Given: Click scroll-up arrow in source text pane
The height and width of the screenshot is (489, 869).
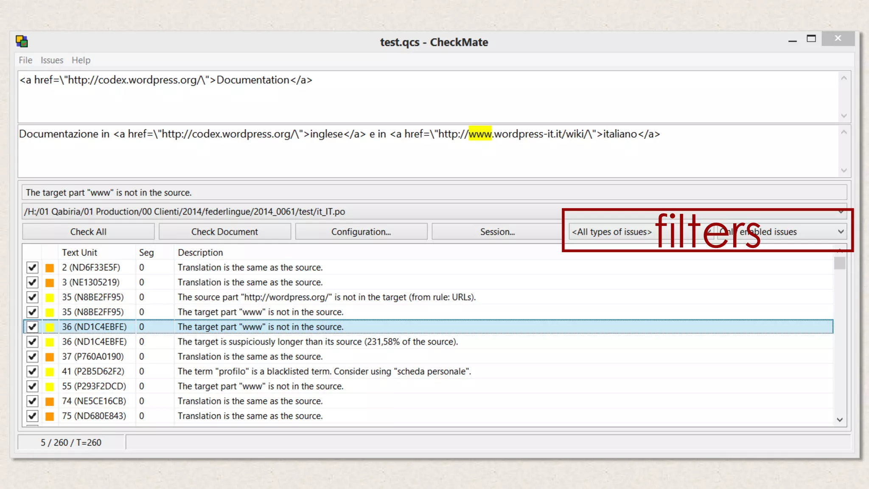Looking at the screenshot, I should (844, 78).
